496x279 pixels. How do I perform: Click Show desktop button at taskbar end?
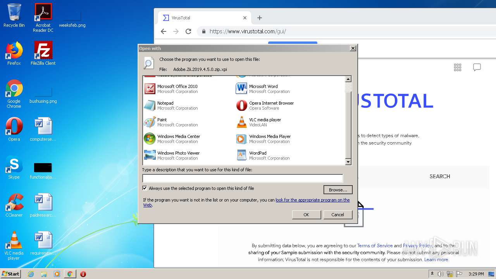[492, 274]
